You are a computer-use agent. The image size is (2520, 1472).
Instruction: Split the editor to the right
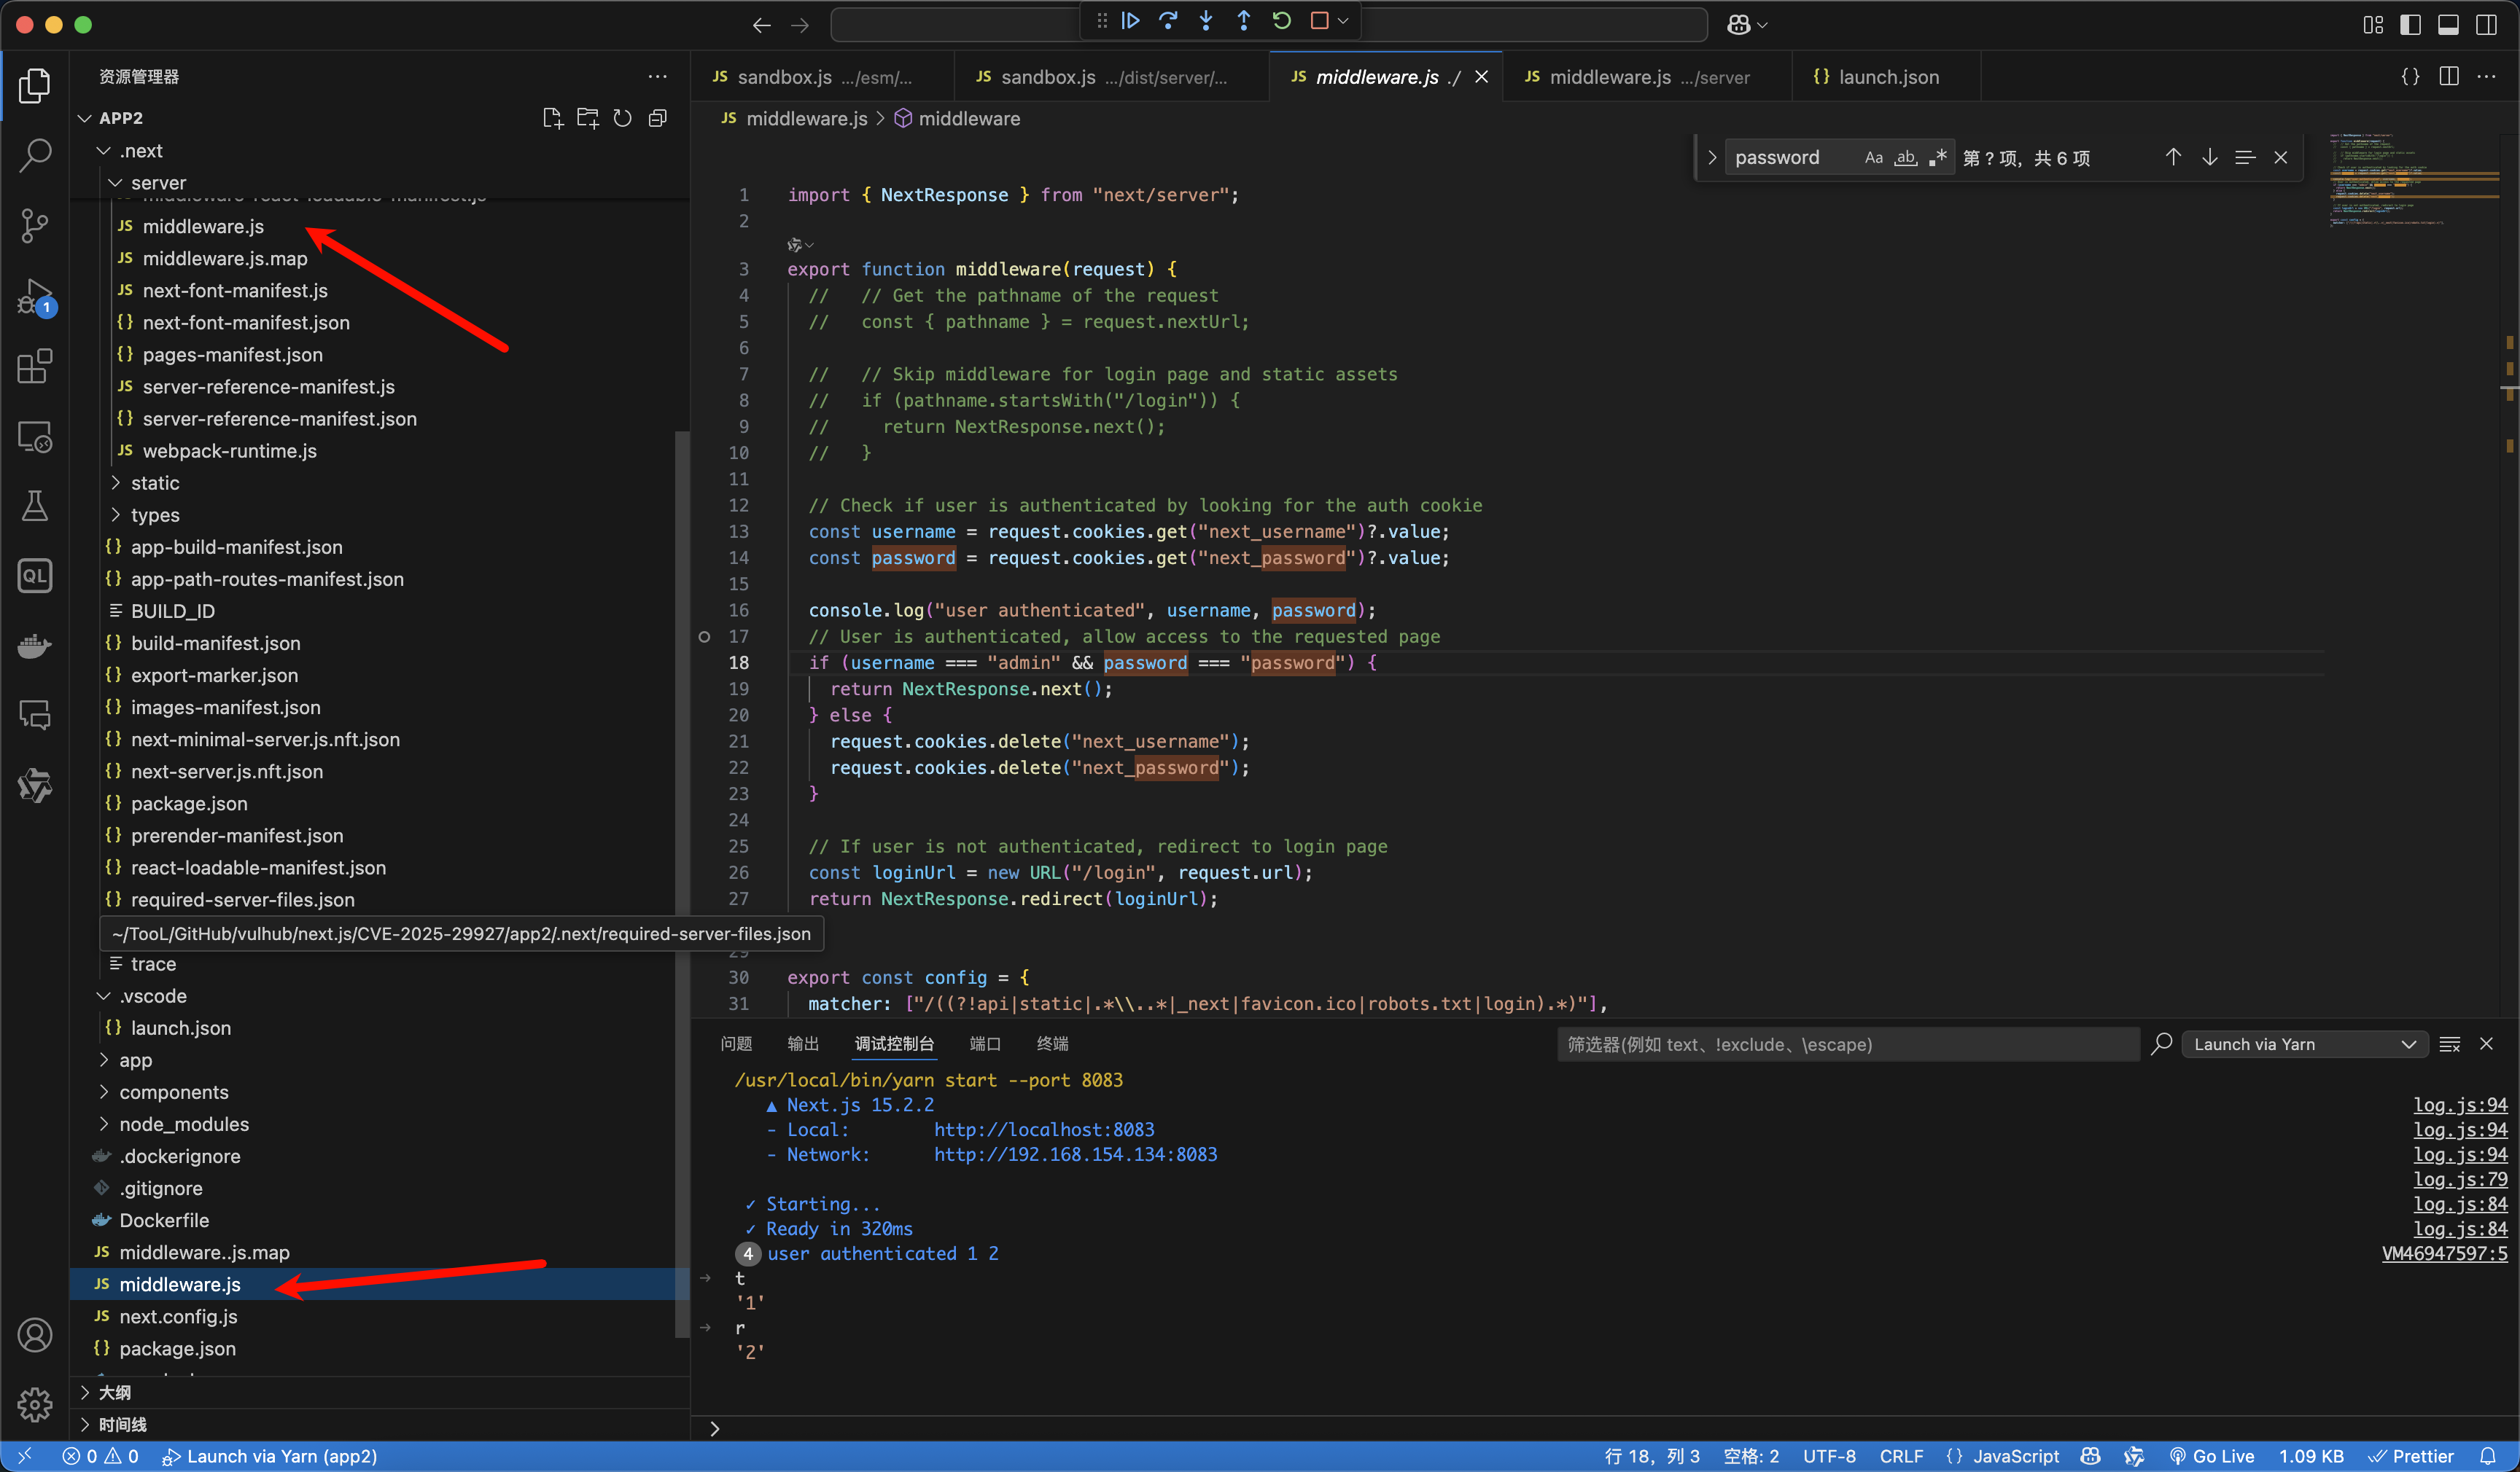[x=2449, y=77]
